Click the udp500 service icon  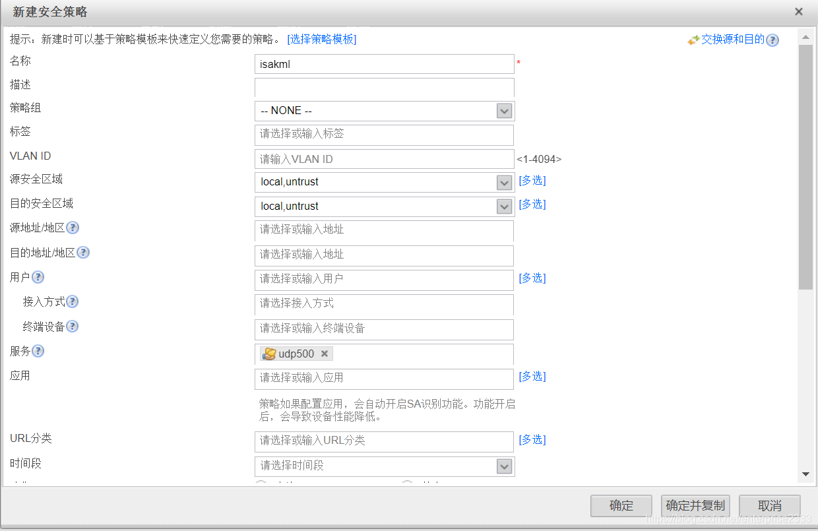pyautogui.click(x=269, y=354)
